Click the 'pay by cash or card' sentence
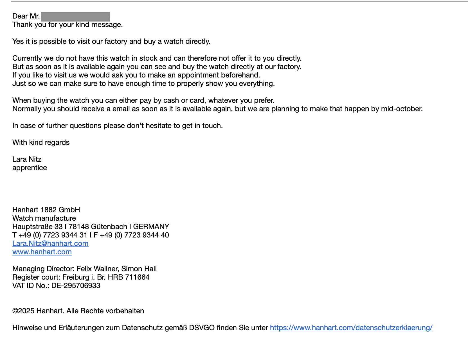 (x=143, y=100)
